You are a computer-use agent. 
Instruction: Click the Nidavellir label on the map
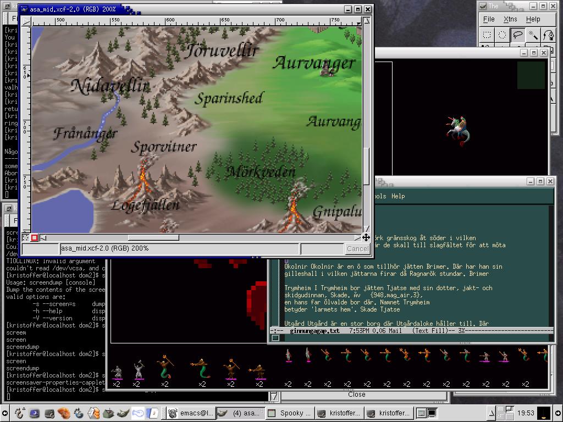click(110, 86)
